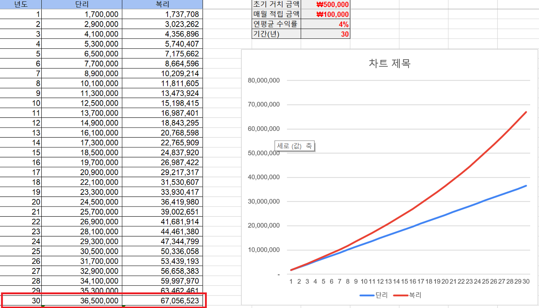Select the 26,900,000 cell
The height and width of the screenshot is (308, 539).
point(82,222)
